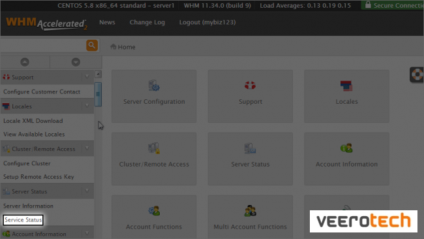Image resolution: width=424 pixels, height=239 pixels.
Task: Open Server Information link
Action: [28, 206]
